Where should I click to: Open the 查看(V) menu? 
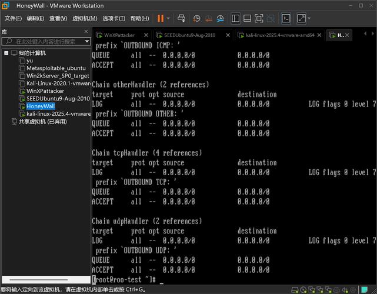point(58,18)
